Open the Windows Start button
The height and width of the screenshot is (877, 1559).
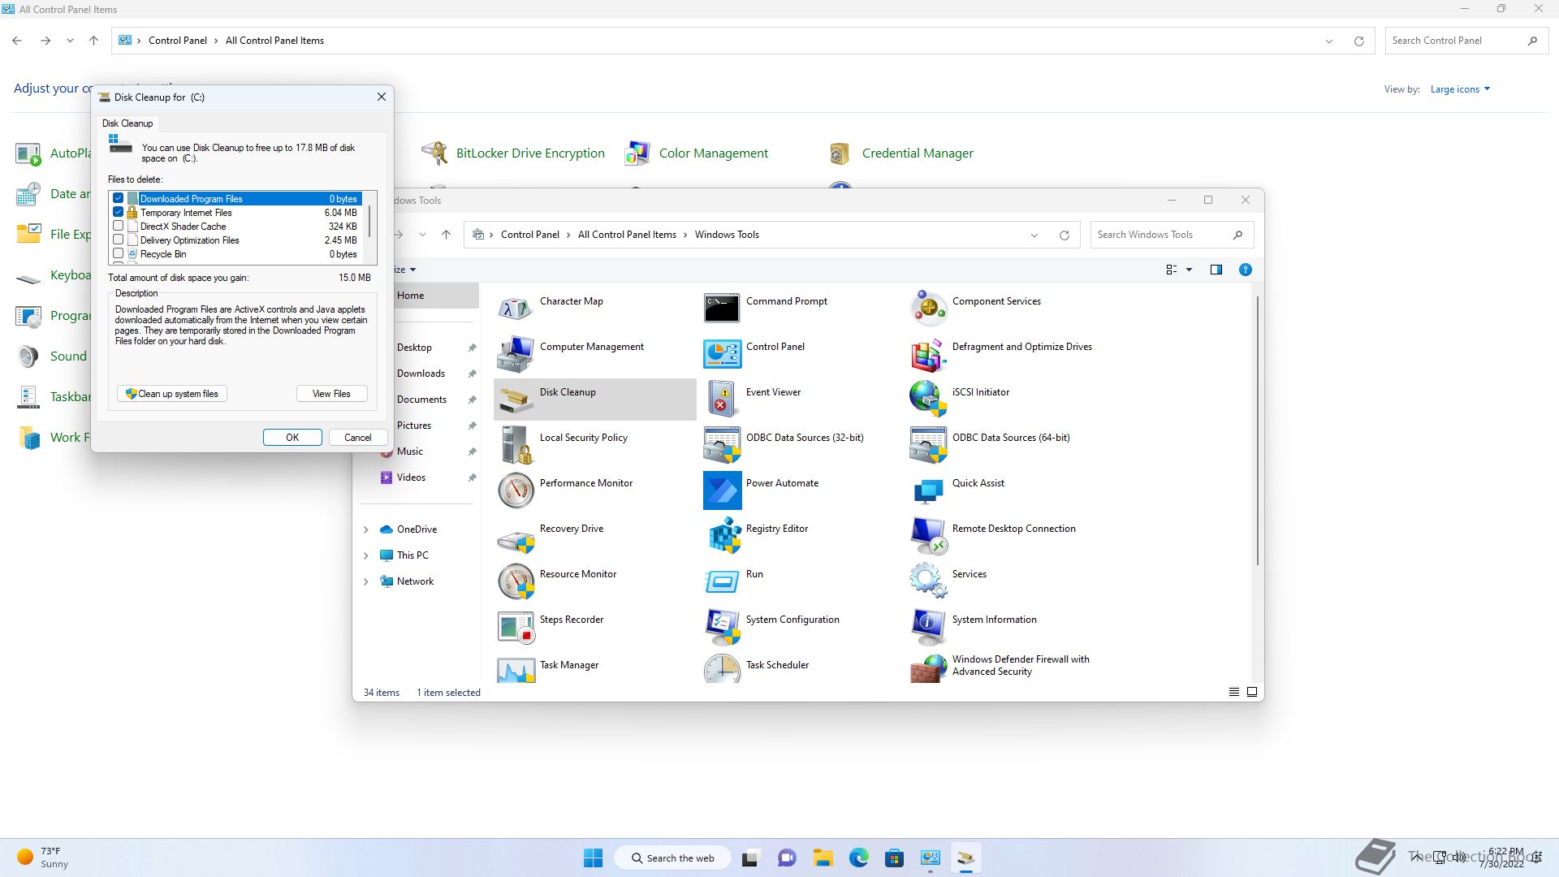pyautogui.click(x=593, y=858)
